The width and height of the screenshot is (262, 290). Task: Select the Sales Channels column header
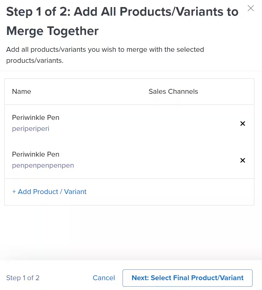click(x=173, y=91)
